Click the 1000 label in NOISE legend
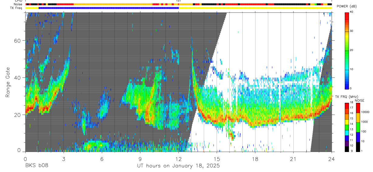373x172 pixels. [364, 122]
